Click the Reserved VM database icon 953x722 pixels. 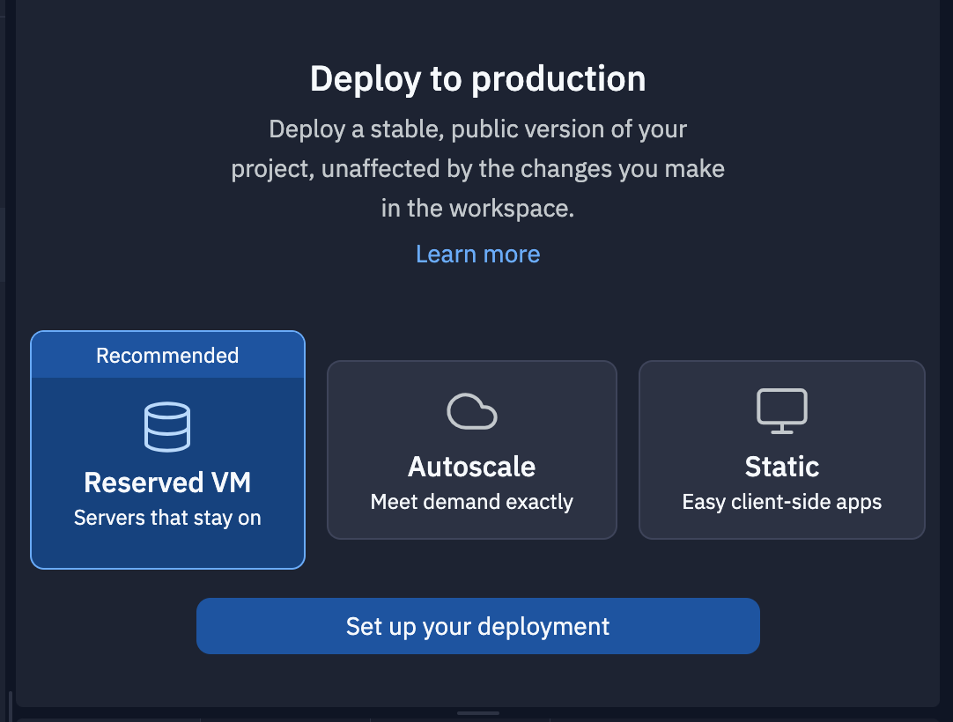tap(167, 427)
